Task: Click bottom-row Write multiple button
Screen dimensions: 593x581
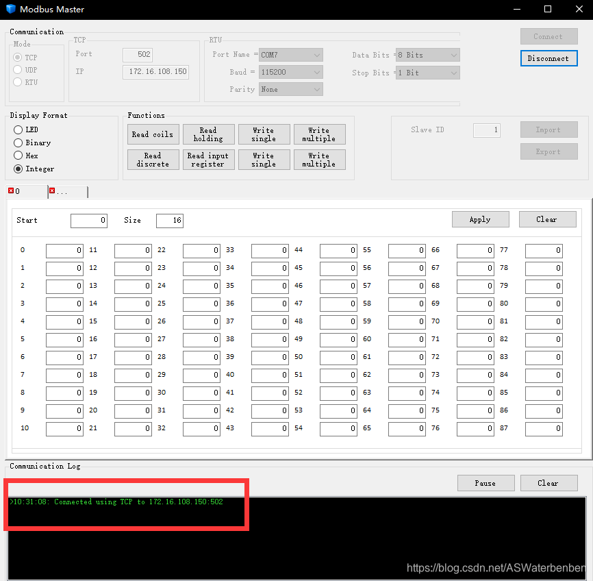Action: click(x=320, y=160)
